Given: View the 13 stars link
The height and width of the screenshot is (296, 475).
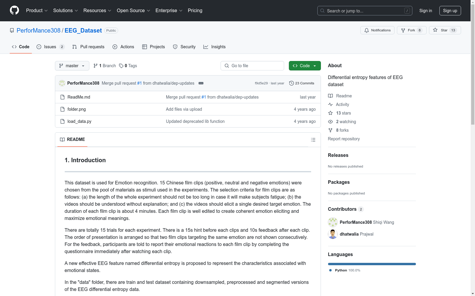Looking at the screenshot, I should [x=340, y=113].
